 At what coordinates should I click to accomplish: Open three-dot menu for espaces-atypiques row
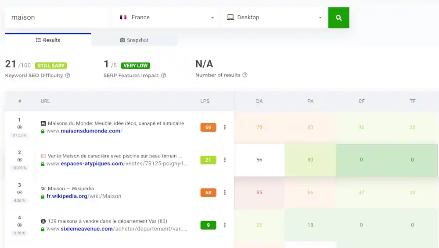[x=225, y=160]
